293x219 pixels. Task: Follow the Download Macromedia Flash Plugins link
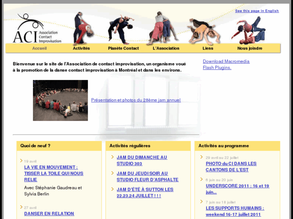(226, 64)
